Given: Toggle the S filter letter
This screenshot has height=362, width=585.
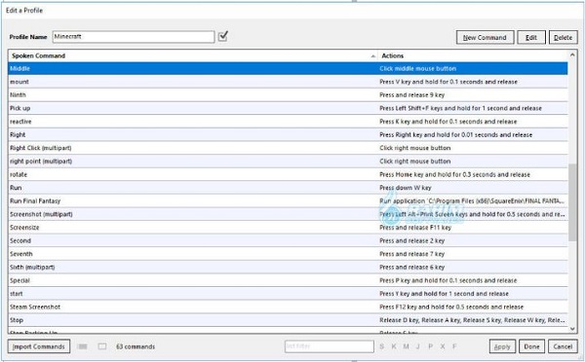Looking at the screenshot, I should click(x=381, y=346).
